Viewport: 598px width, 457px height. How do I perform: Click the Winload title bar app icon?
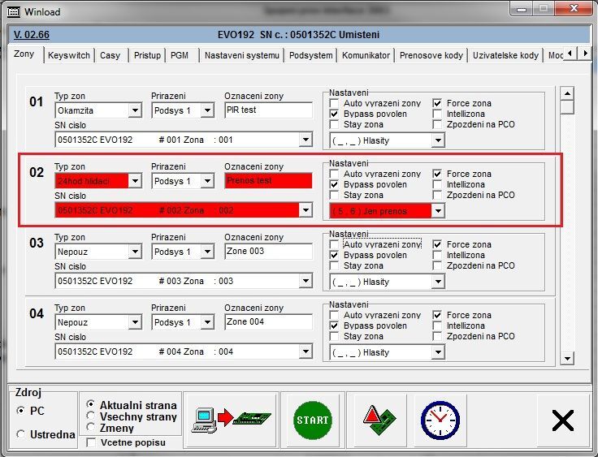tap(13, 11)
